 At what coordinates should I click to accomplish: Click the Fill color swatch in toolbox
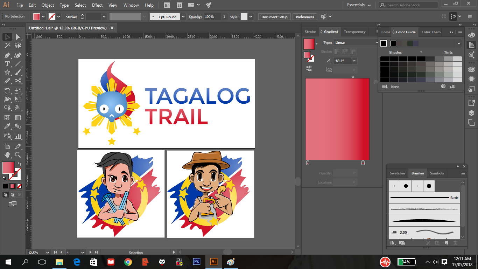[8, 168]
